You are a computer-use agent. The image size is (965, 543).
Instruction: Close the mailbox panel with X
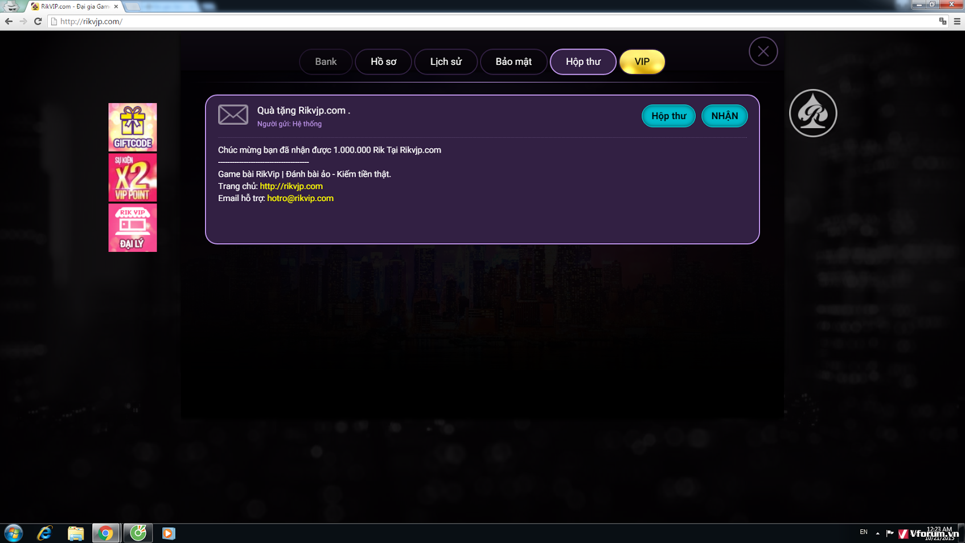point(763,51)
